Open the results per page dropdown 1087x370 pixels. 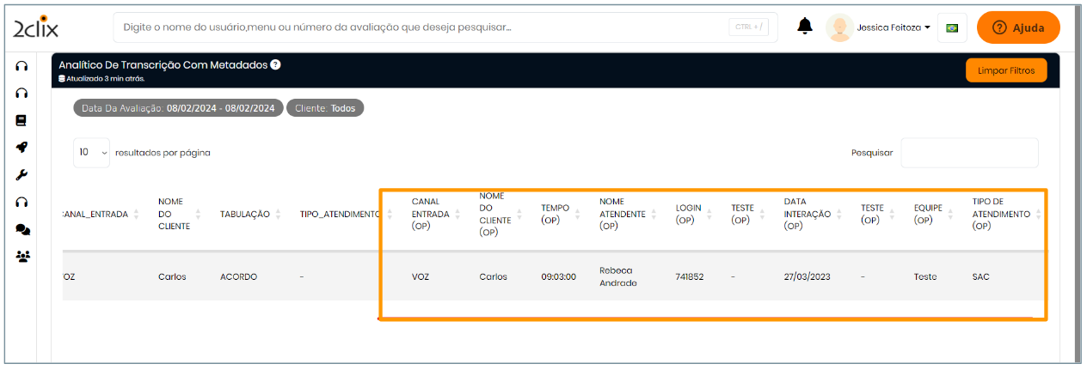click(x=91, y=153)
